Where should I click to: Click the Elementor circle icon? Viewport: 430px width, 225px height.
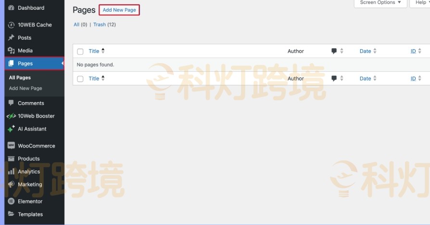click(11, 201)
